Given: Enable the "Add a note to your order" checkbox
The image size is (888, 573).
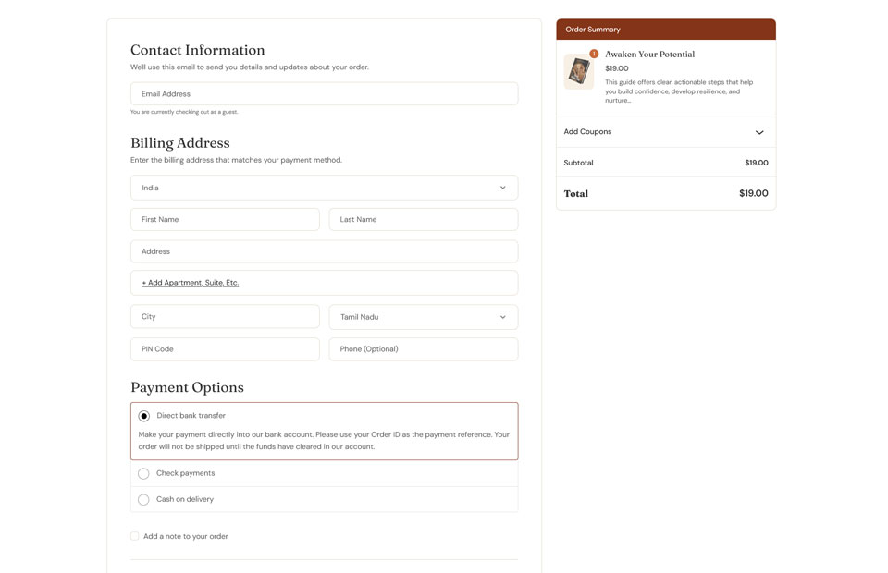Looking at the screenshot, I should (x=134, y=535).
